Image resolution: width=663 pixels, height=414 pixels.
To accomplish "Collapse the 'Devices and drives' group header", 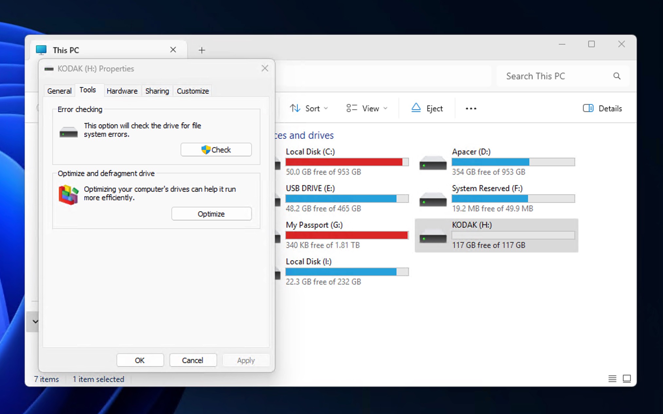I will pos(305,135).
